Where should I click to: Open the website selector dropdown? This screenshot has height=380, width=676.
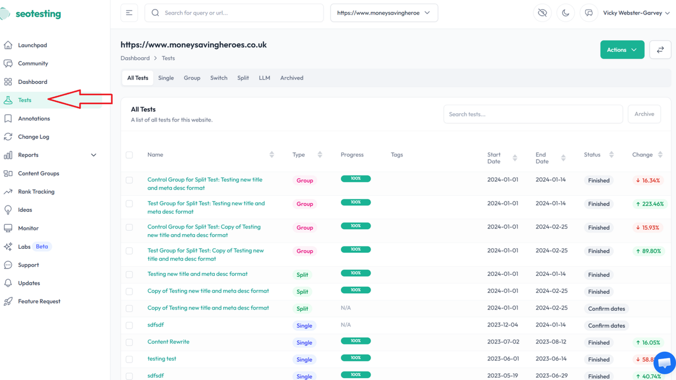tap(384, 13)
